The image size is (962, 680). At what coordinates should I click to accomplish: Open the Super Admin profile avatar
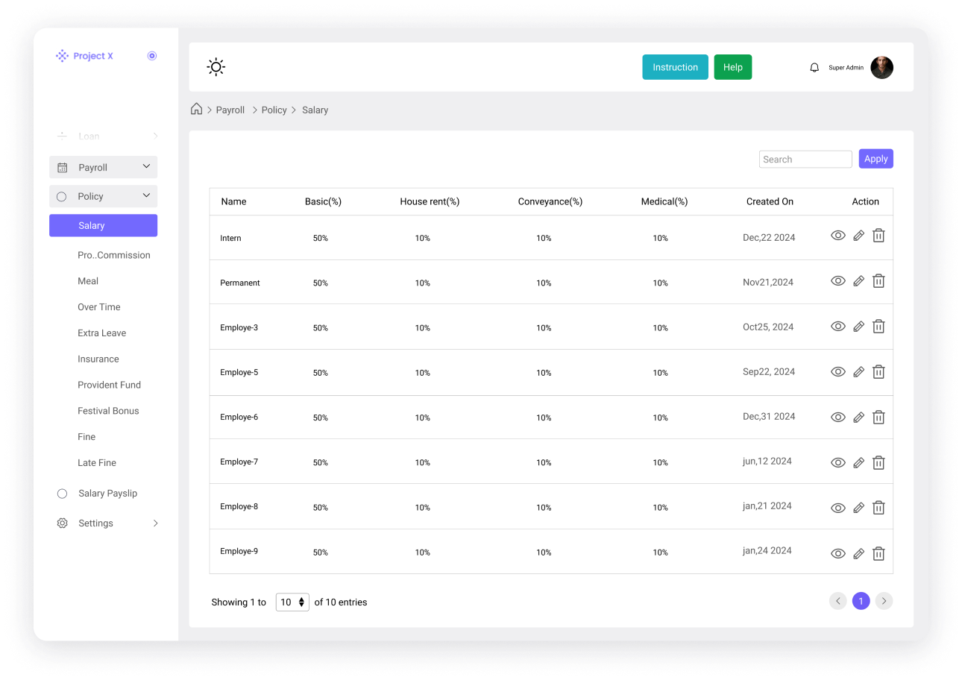881,67
